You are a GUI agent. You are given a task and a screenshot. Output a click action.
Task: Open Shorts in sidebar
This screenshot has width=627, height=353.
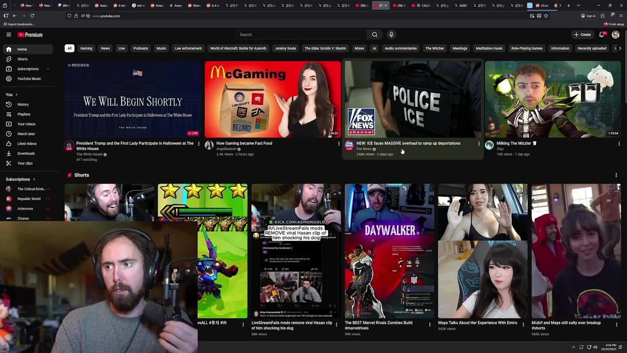(28, 59)
